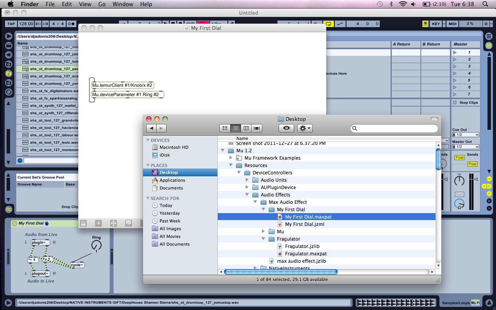Switch Finder to column view
496x310 pixels.
[246, 128]
